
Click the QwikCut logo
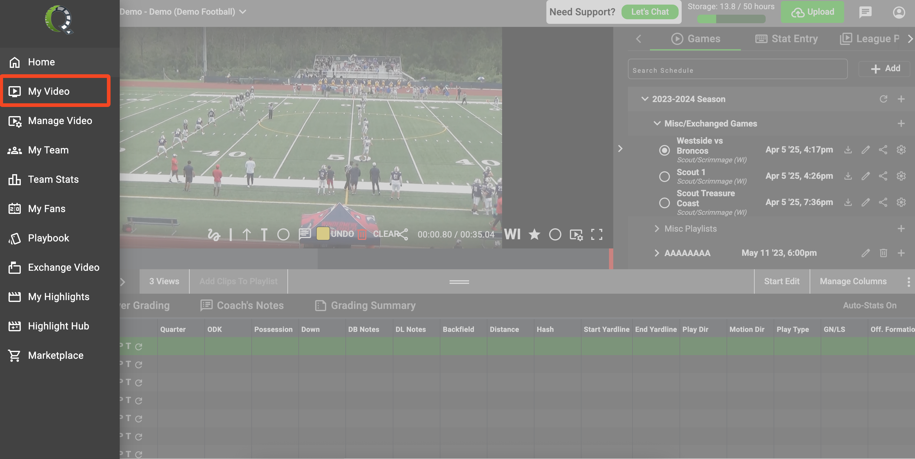click(59, 20)
